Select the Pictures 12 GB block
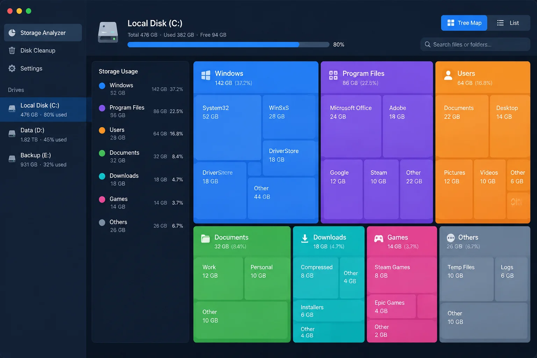Screen dimensions: 537x358 pos(454,189)
